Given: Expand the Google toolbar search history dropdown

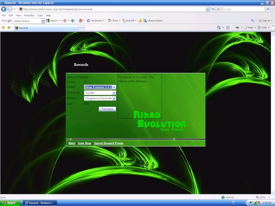Looking at the screenshot, I should [43, 21].
